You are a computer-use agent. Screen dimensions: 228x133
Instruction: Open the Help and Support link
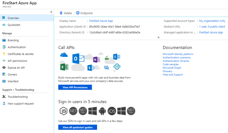tap(173, 74)
